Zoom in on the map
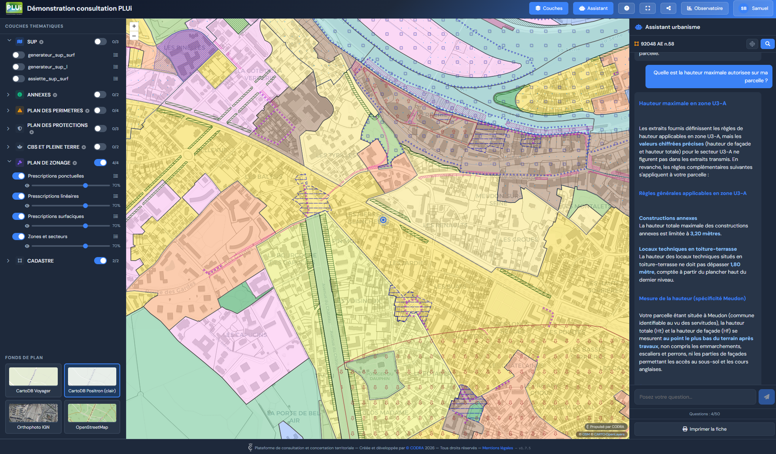This screenshot has height=454, width=776. tap(134, 26)
